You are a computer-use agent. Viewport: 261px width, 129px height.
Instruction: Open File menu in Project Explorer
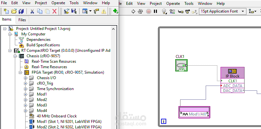click(4, 3)
